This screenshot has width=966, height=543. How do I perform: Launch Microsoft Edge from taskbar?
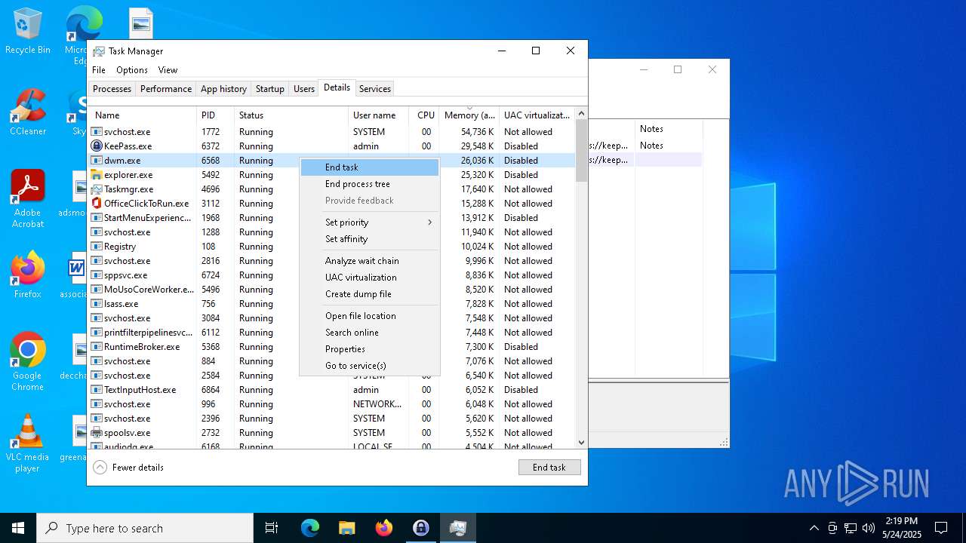click(x=310, y=528)
